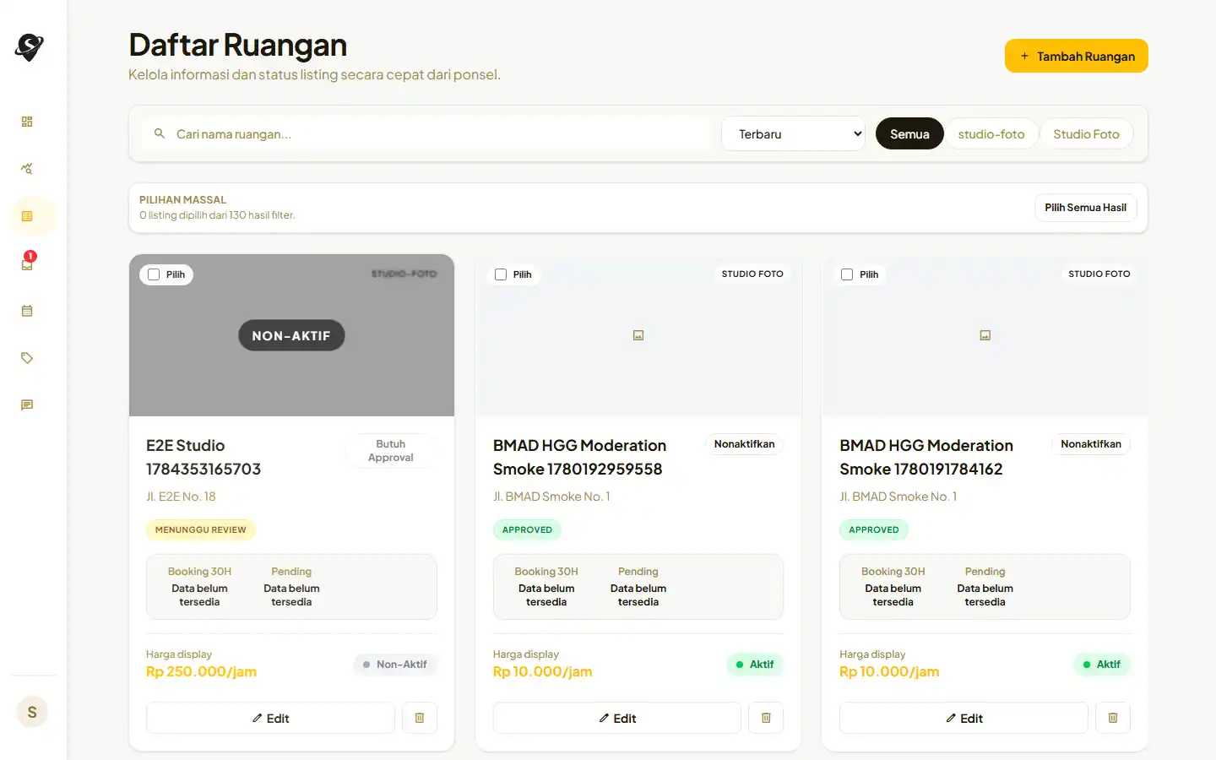Click APPROVED badge on Smoke 1780192959558 card
This screenshot has width=1216, height=760.
(x=527, y=529)
